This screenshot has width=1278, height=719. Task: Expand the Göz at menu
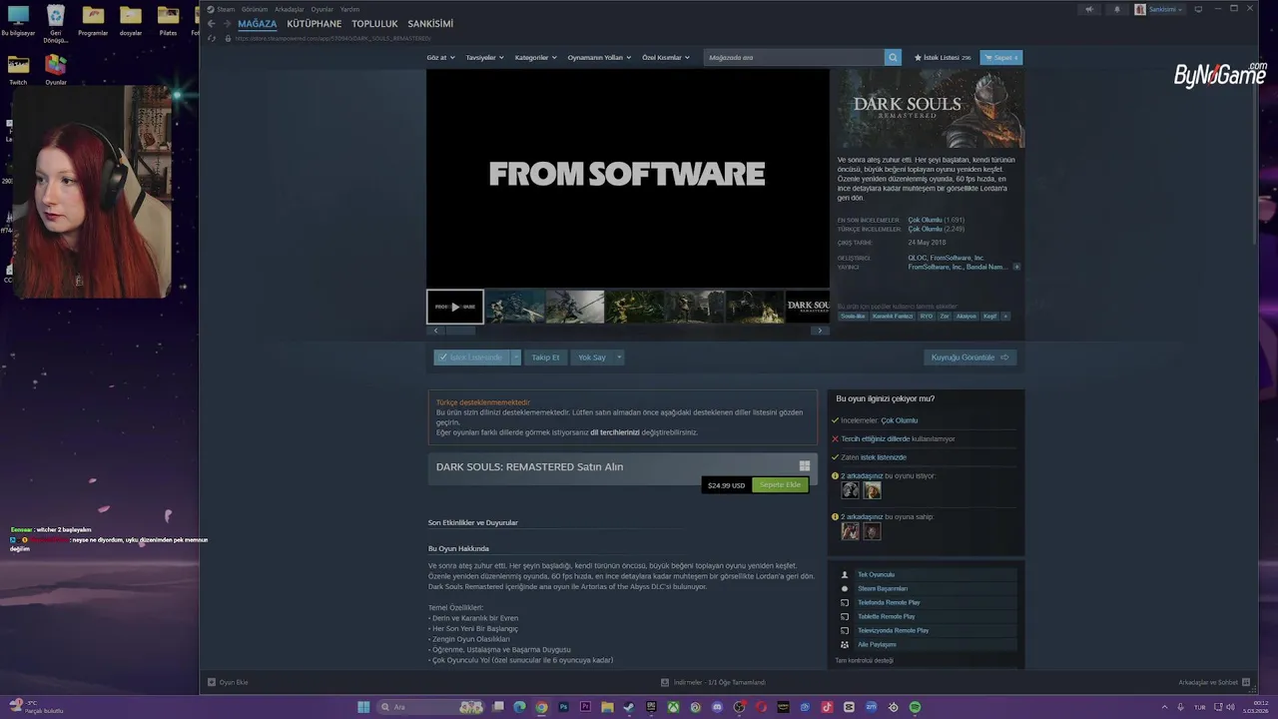(440, 58)
